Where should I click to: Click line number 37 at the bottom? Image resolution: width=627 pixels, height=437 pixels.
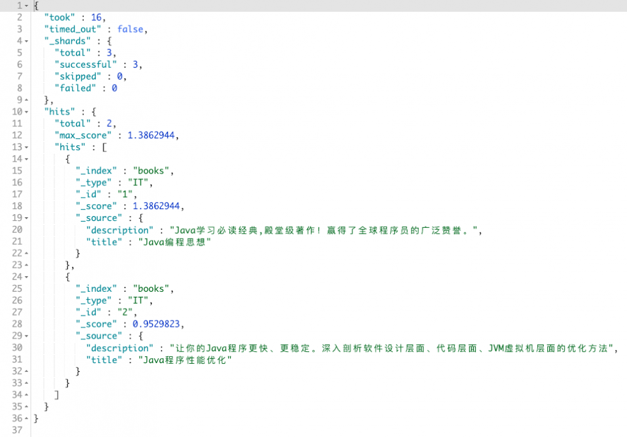17,430
